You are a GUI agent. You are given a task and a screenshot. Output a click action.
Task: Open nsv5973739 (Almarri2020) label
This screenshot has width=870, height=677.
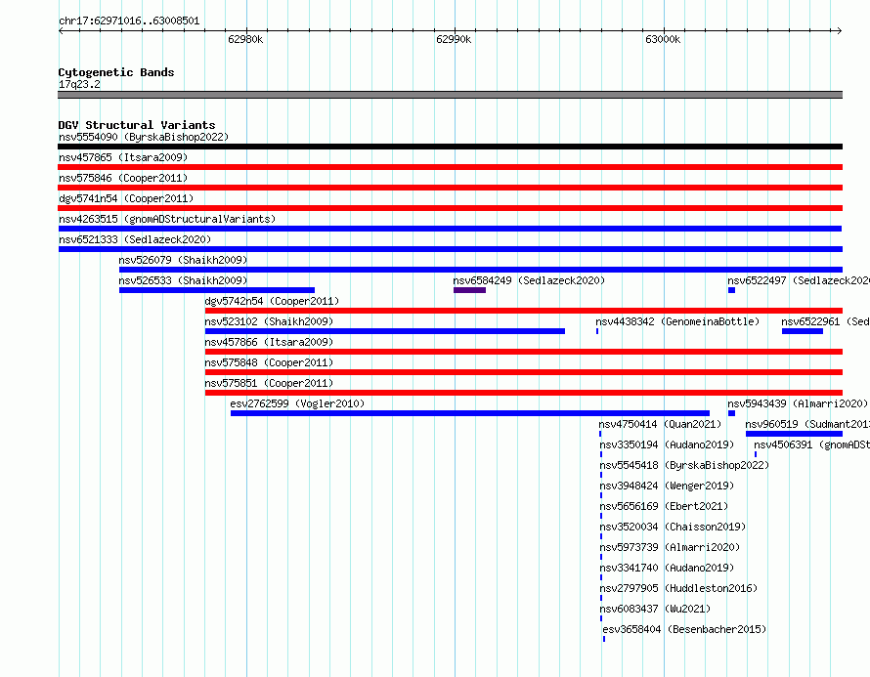pyautogui.click(x=670, y=547)
